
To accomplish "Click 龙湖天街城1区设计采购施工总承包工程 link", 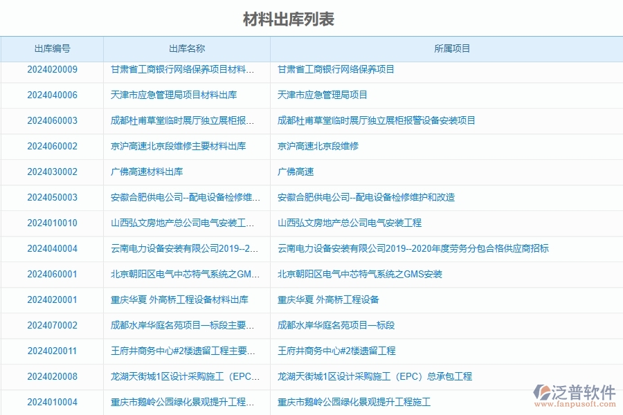I will point(375,376).
